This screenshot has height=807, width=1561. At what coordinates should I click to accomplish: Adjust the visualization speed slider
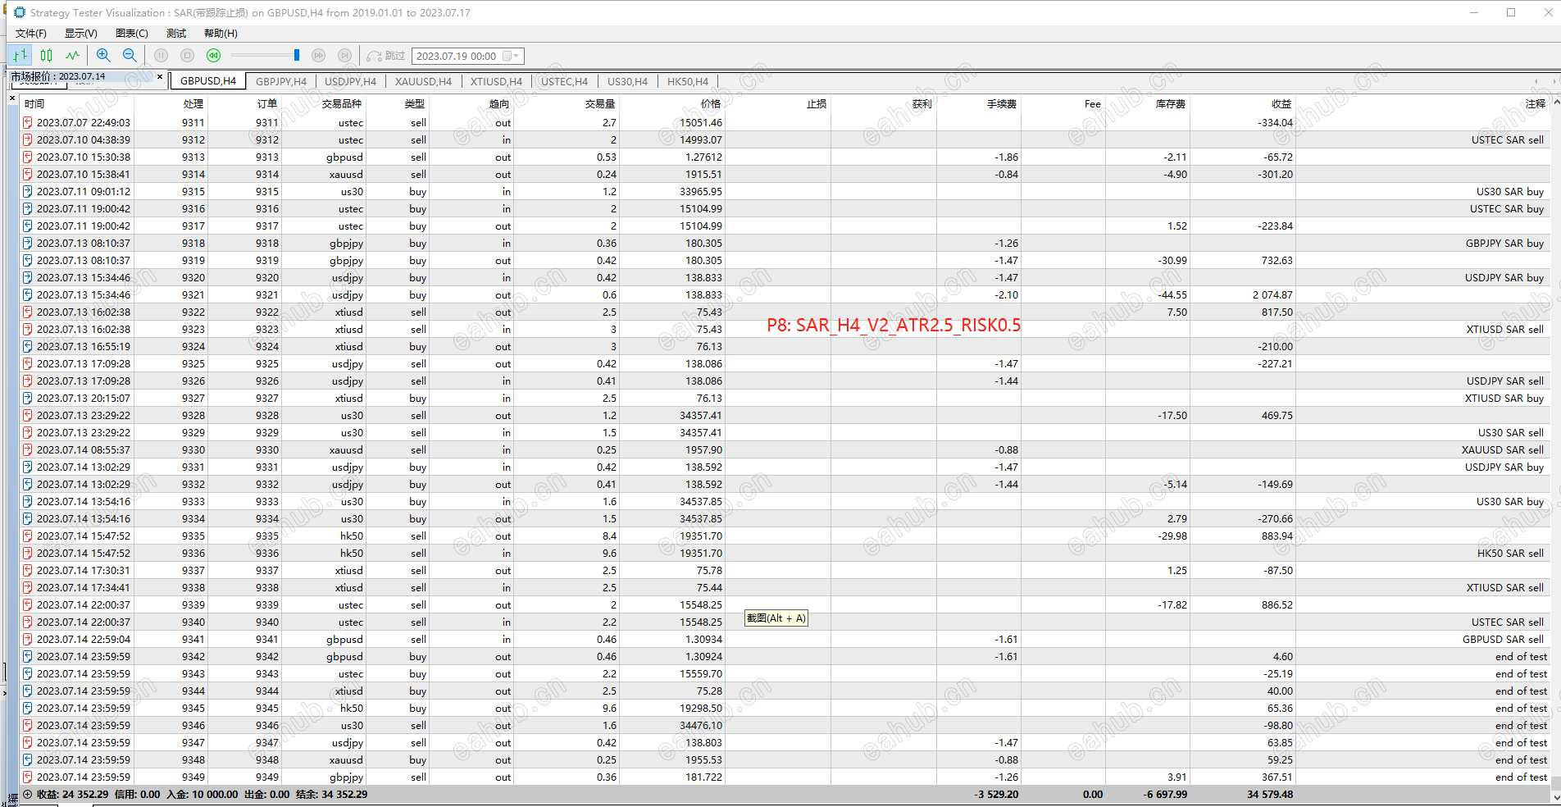(x=296, y=55)
